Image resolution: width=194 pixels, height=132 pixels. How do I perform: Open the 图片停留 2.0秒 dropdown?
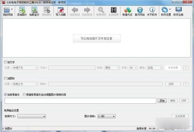coord(106,116)
